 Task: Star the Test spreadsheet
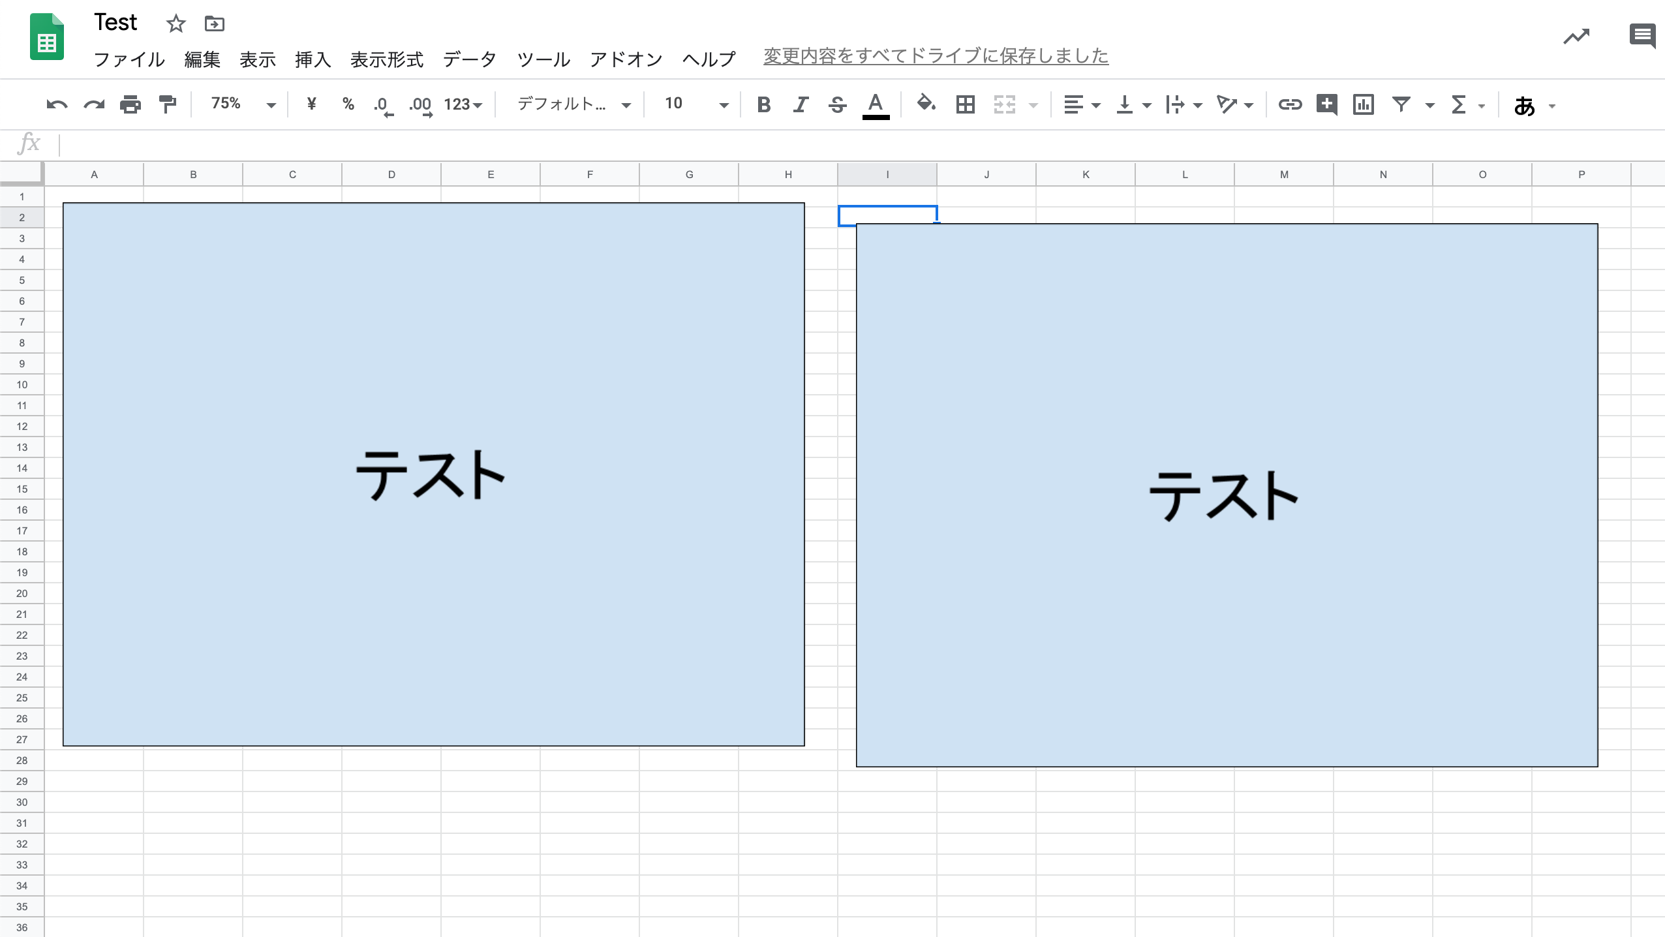pos(175,23)
